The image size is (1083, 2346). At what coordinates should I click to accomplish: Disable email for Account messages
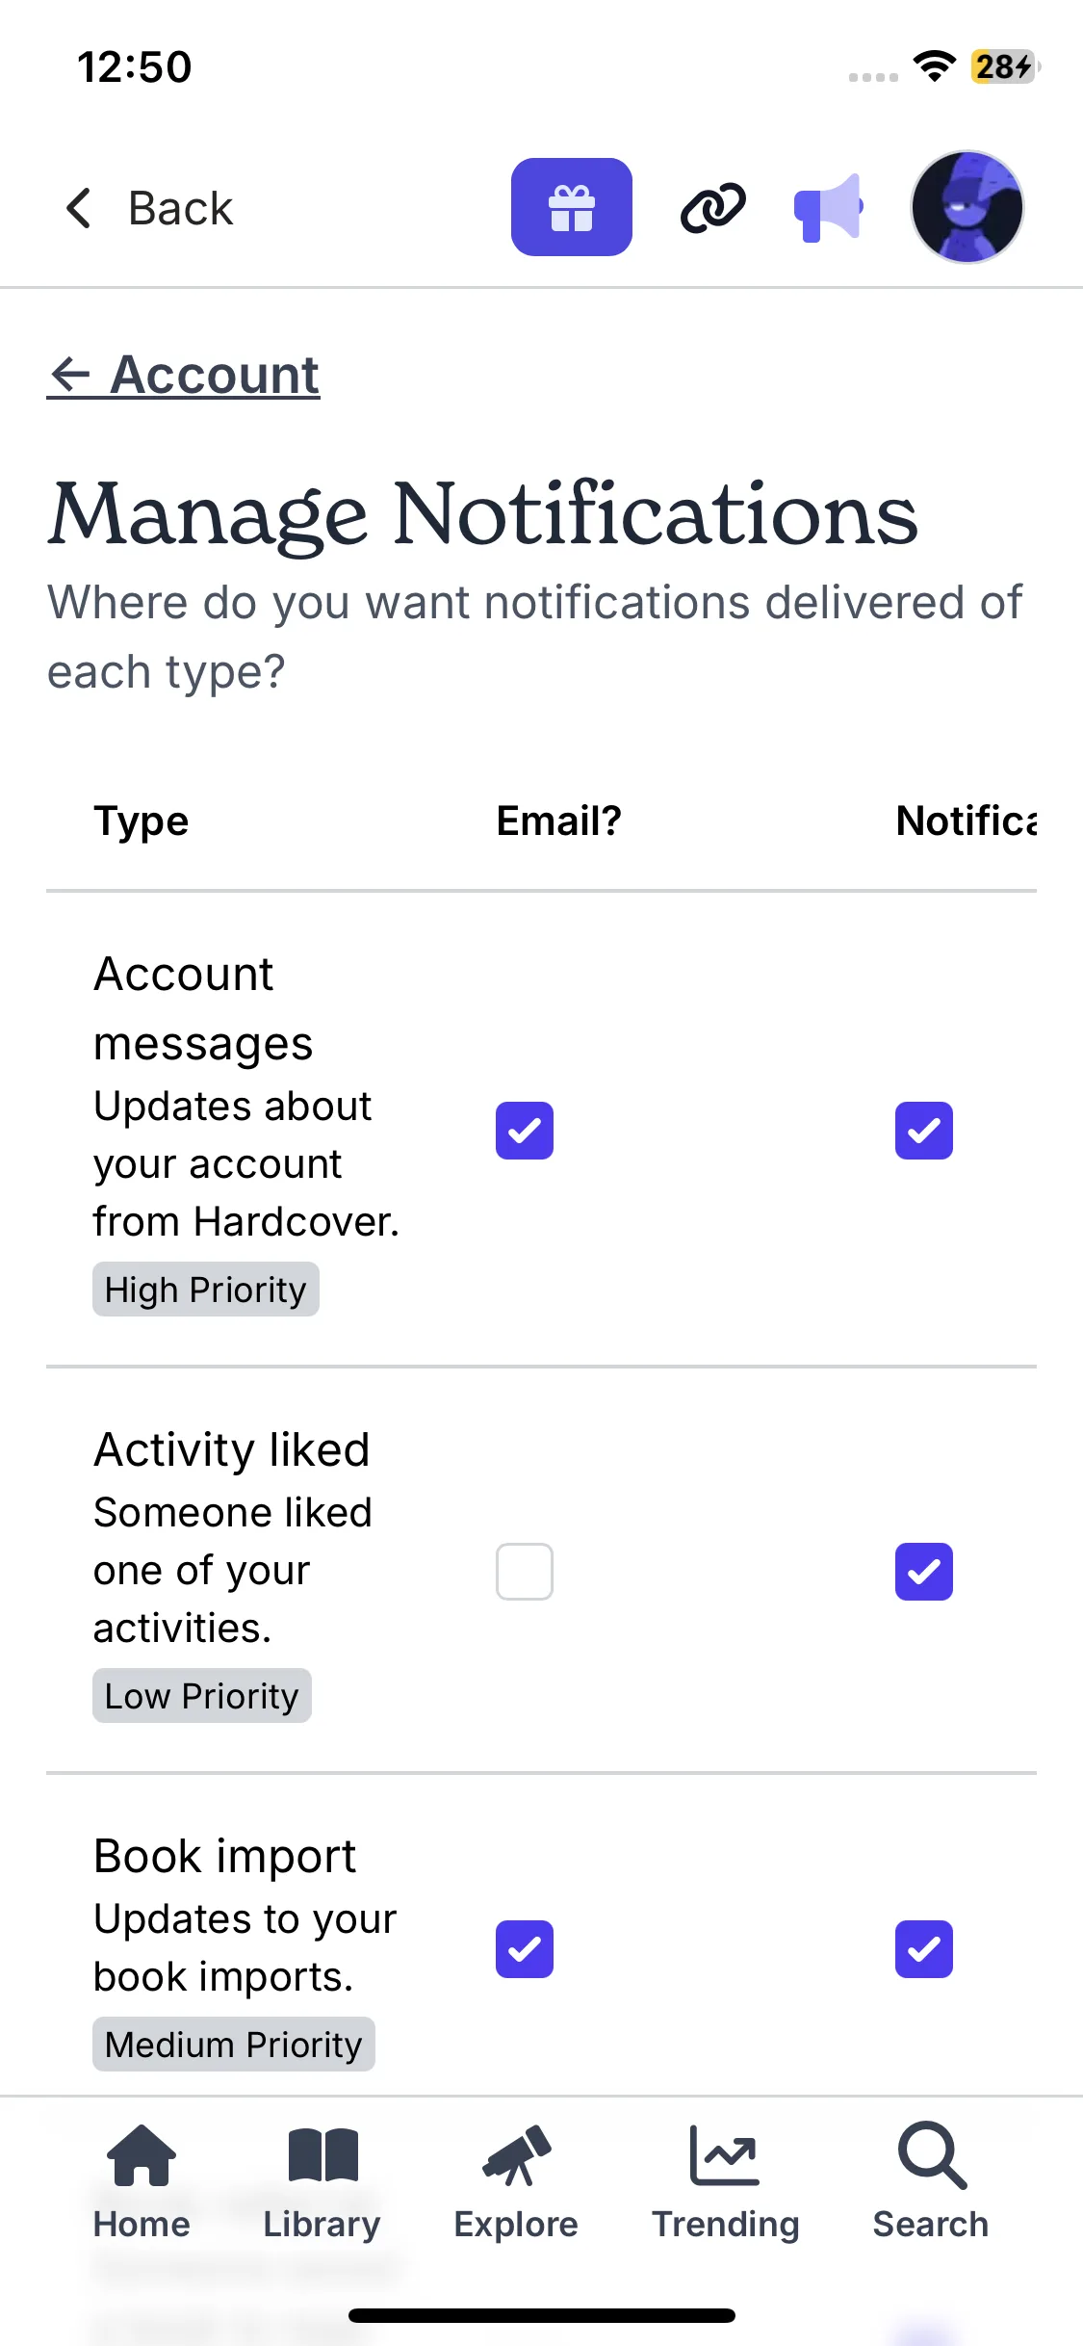tap(525, 1131)
